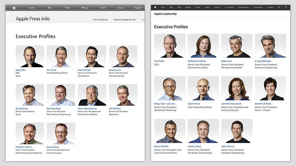Open Ron Johnson profile link
The image size is (296, 166).
click(x=22, y=109)
